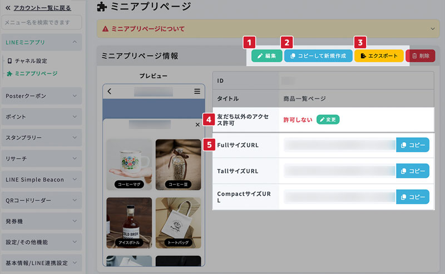The image size is (445, 274).
Task: Go back via アカウント一覧に戻る link
Action: point(42,8)
